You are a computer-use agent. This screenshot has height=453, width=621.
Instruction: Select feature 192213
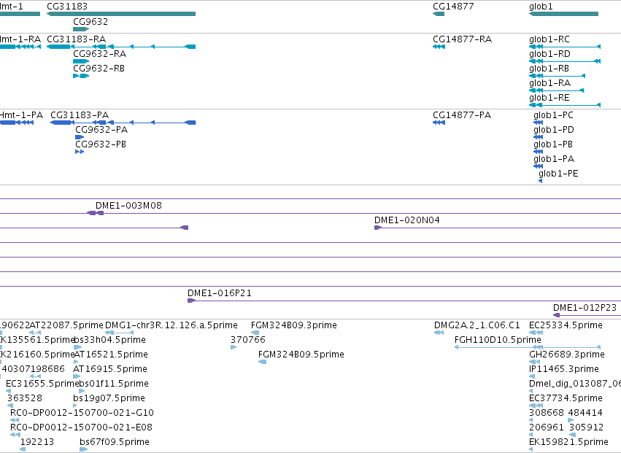pyautogui.click(x=23, y=449)
